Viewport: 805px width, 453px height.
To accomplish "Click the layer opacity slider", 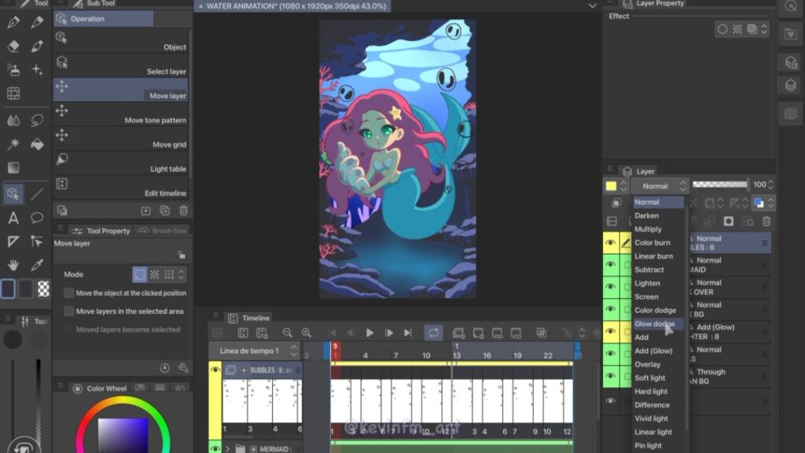I will (x=720, y=184).
